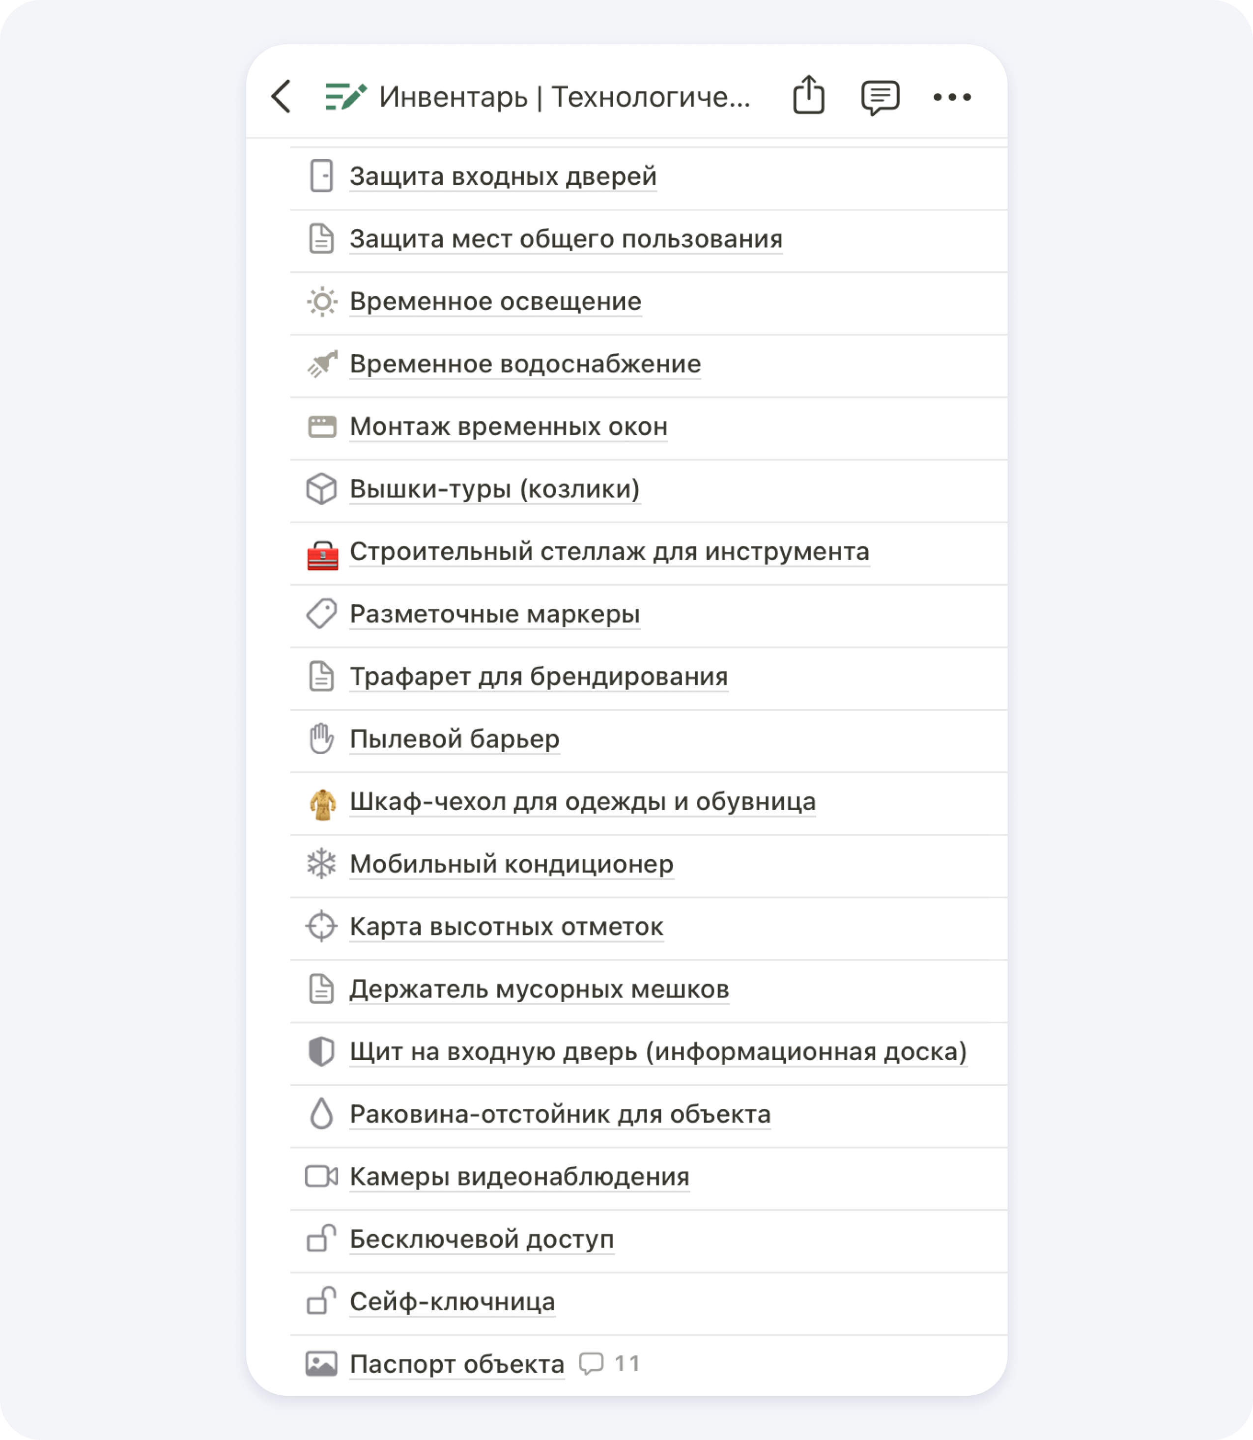Open Вышки-туры (козлики) page

coord(494,489)
